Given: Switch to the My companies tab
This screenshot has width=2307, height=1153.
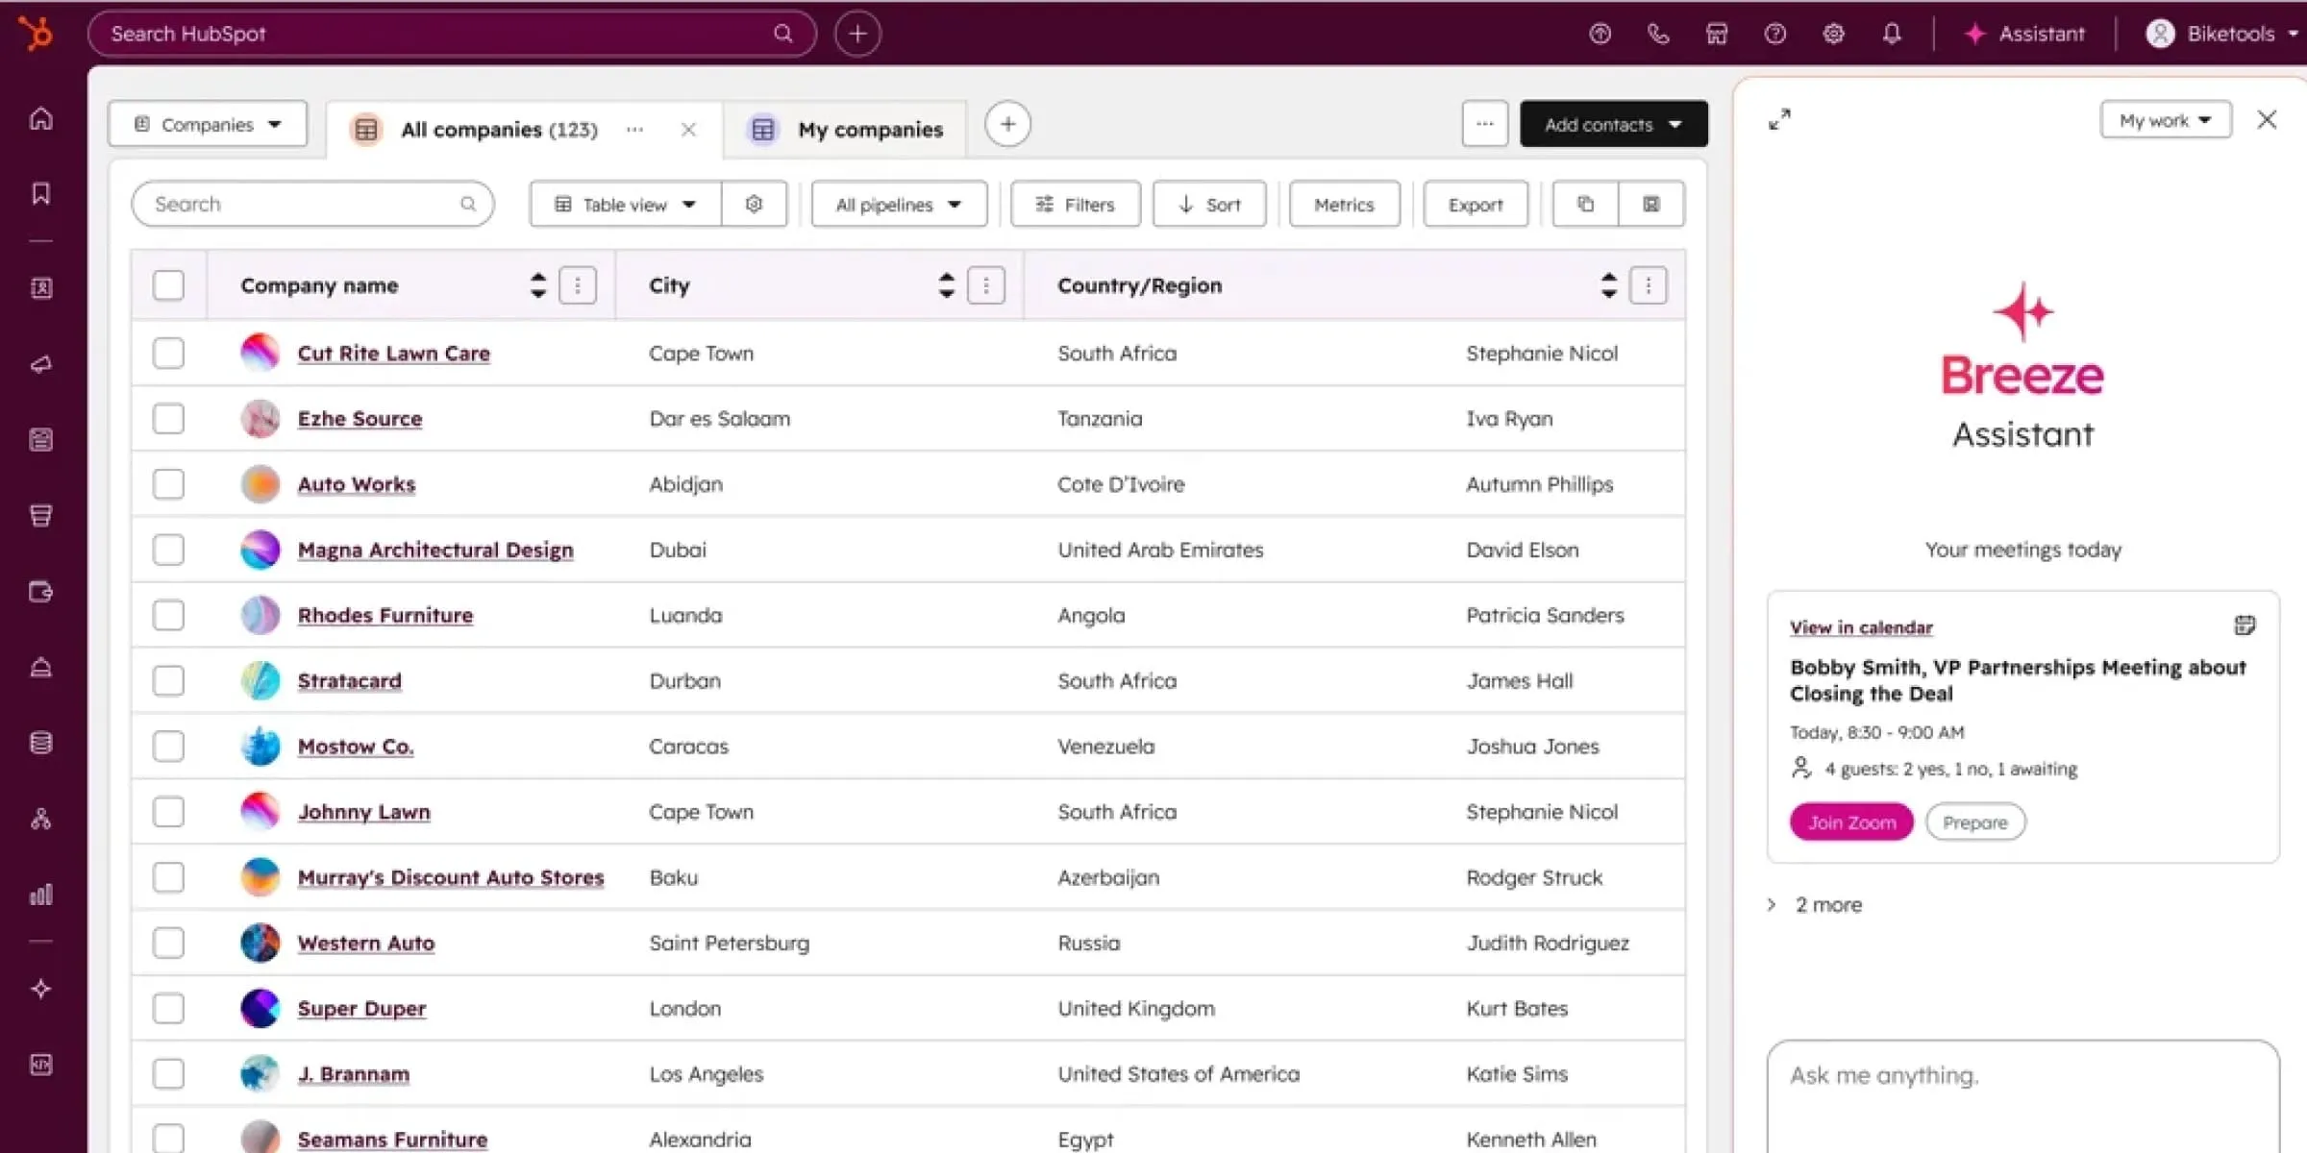Looking at the screenshot, I should coord(869,129).
